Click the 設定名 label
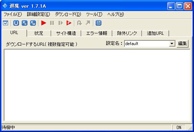 pos(114,43)
